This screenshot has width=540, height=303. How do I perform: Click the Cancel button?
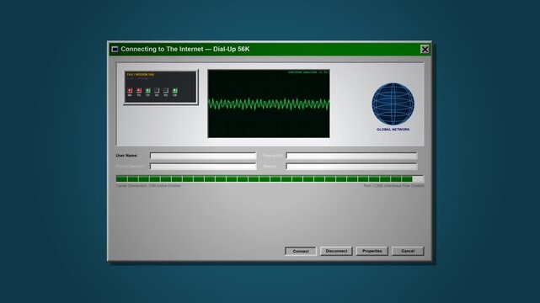tap(408, 251)
